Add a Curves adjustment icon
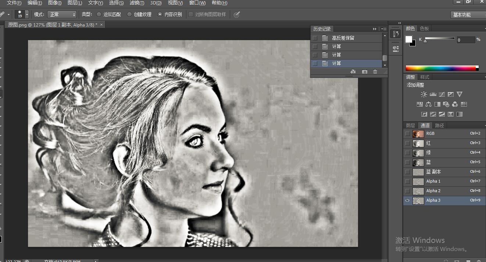Viewport: 486px width, 262px height. point(442,94)
